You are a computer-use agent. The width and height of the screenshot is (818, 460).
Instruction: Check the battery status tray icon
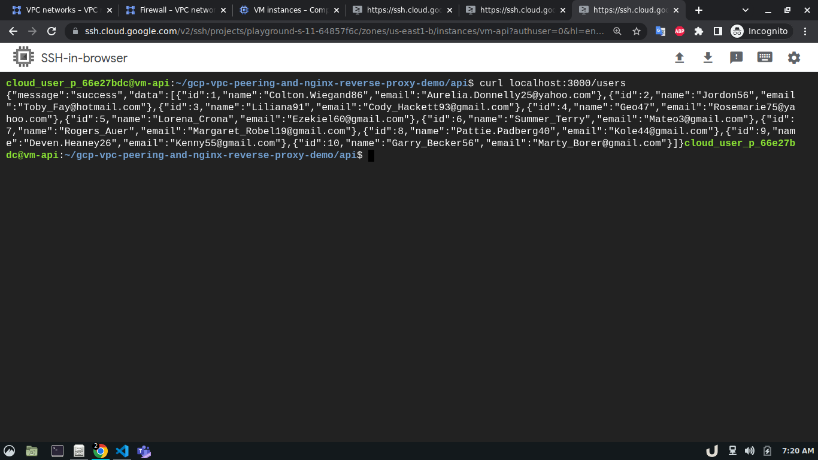768,451
